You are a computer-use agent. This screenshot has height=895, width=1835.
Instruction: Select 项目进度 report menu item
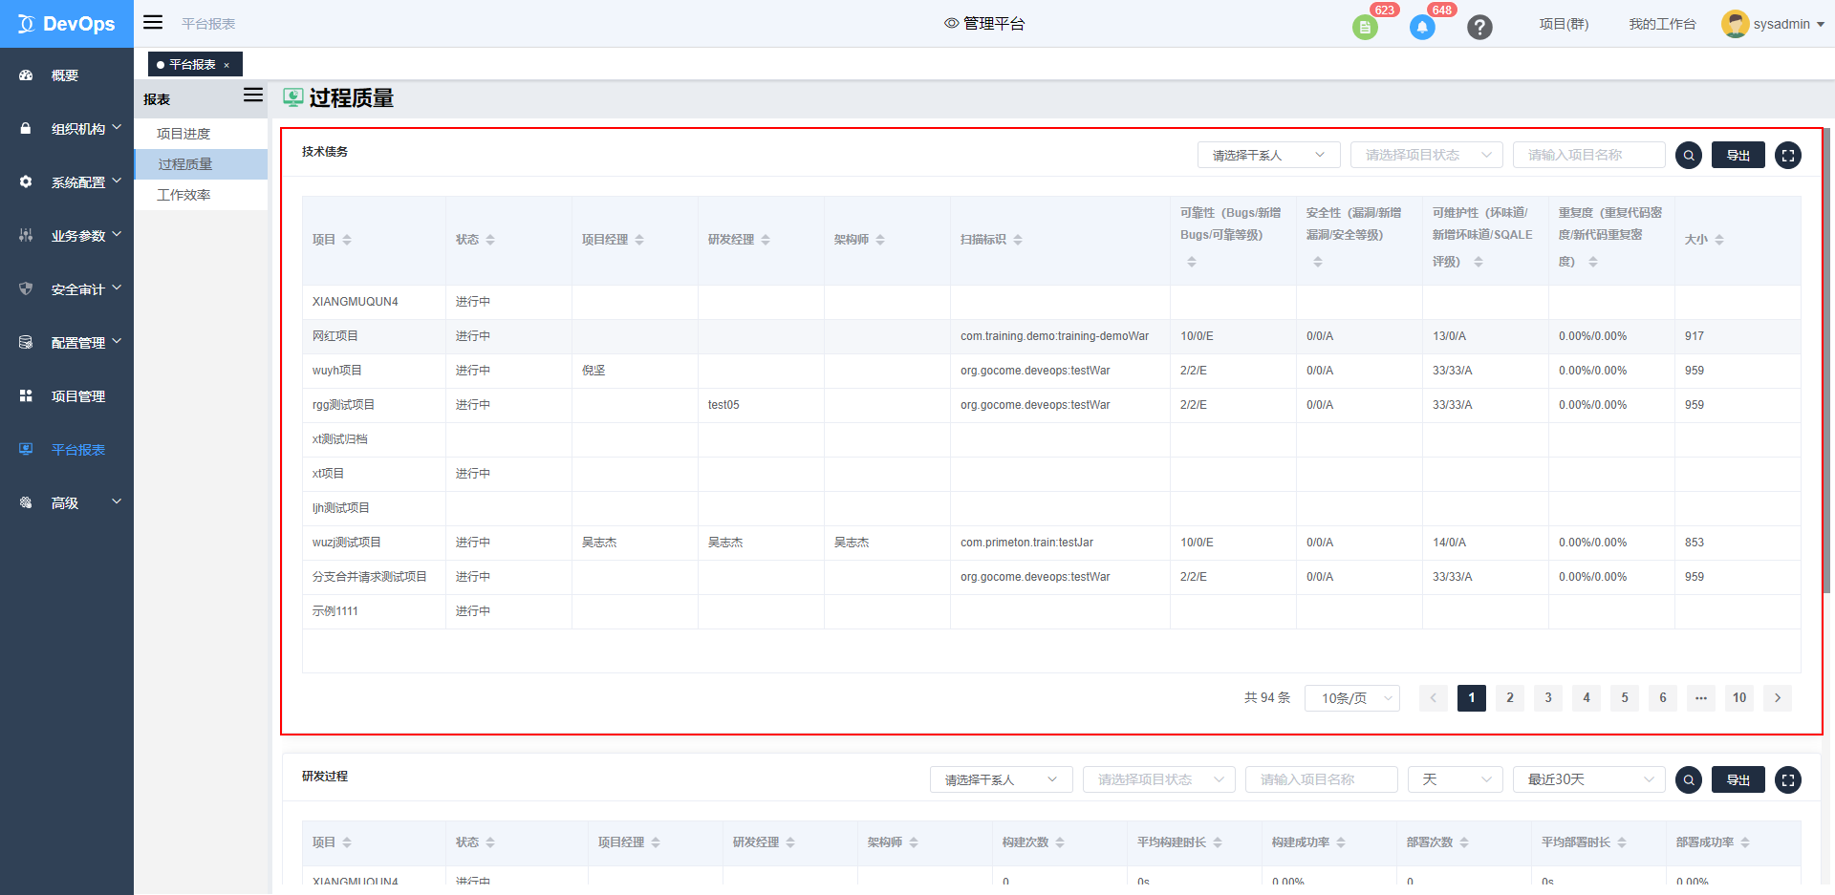[201, 134]
